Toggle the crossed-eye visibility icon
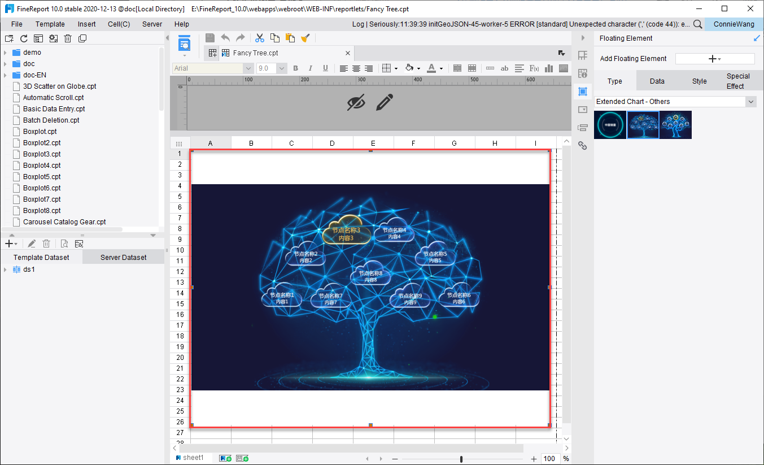764x465 pixels. [x=356, y=102]
